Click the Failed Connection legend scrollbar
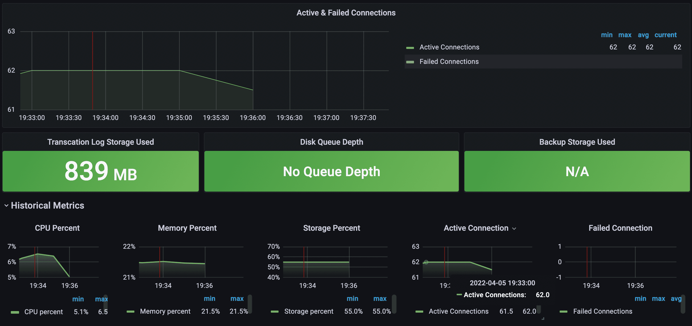The width and height of the screenshot is (692, 326). (x=683, y=304)
